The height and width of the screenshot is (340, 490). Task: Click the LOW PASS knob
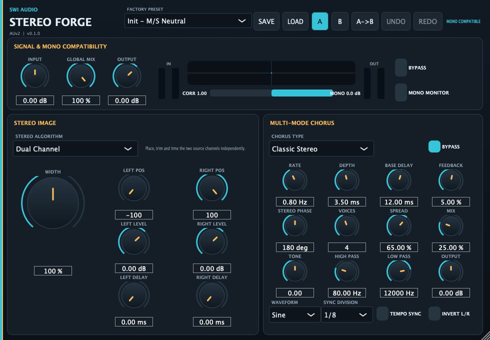pos(399,271)
